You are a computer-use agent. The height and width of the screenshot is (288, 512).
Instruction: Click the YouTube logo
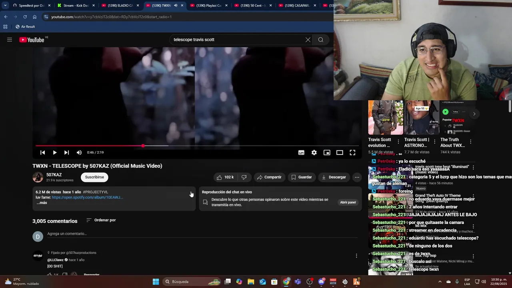click(32, 40)
